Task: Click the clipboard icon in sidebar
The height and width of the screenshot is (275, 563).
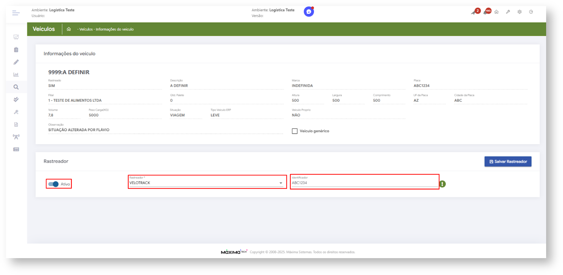Action: click(16, 50)
